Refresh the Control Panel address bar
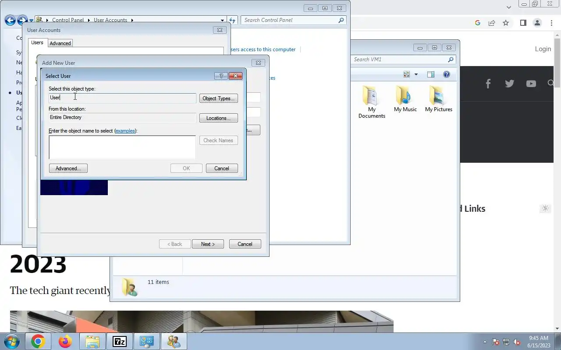561x350 pixels. coord(232,20)
